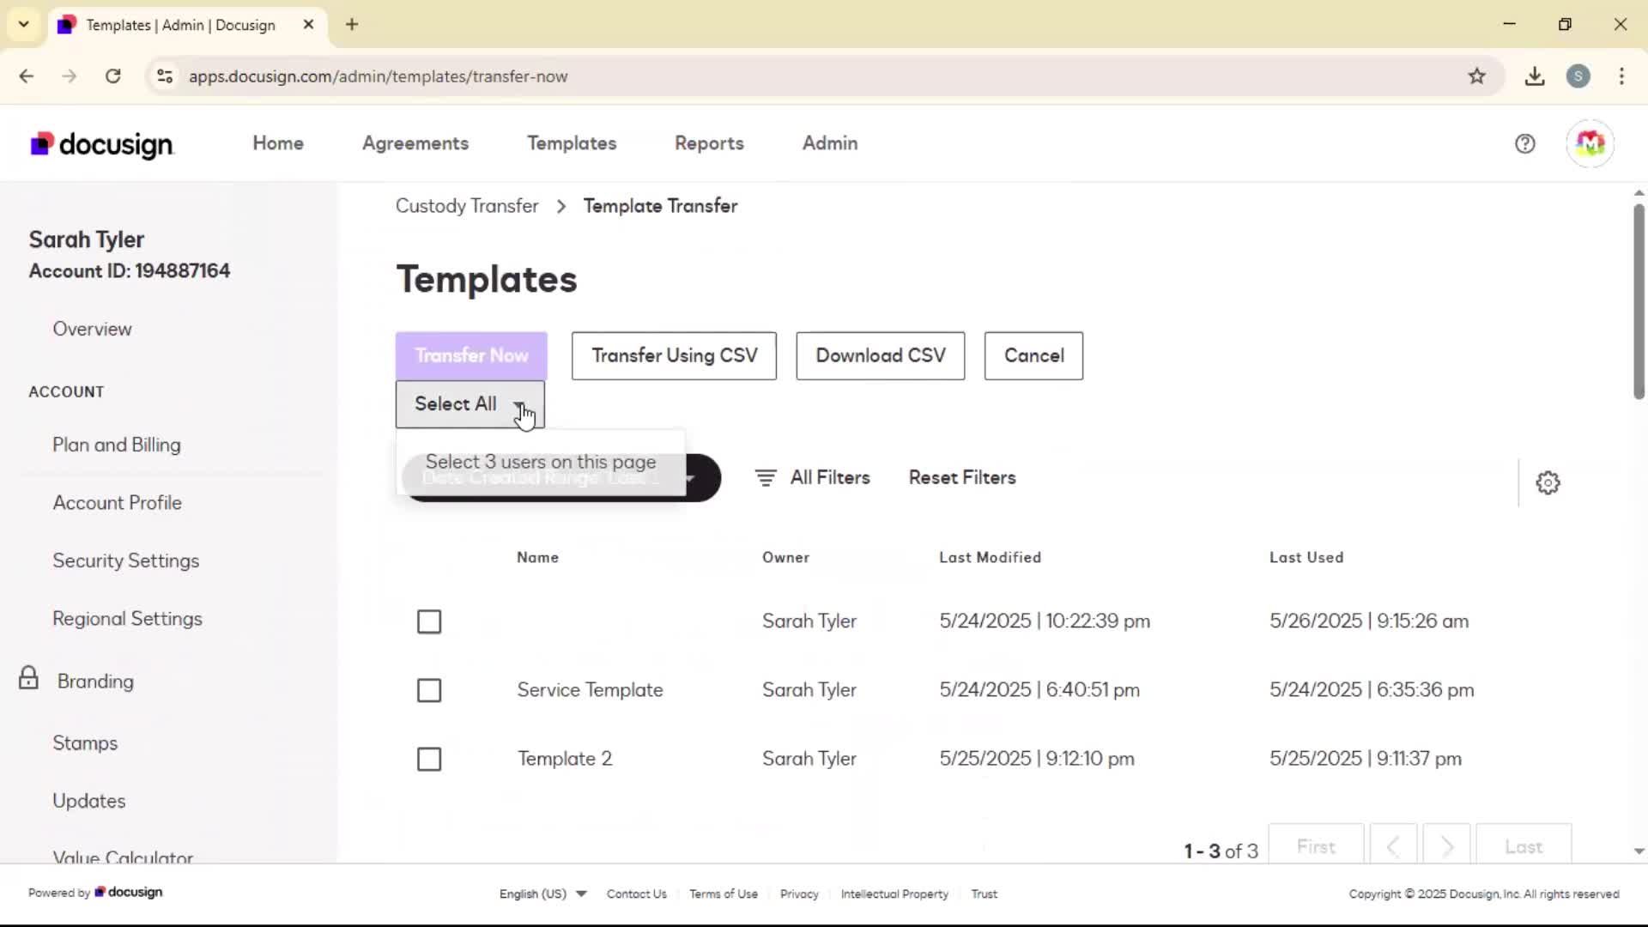
Task: Open Trust footer link
Action: (984, 894)
